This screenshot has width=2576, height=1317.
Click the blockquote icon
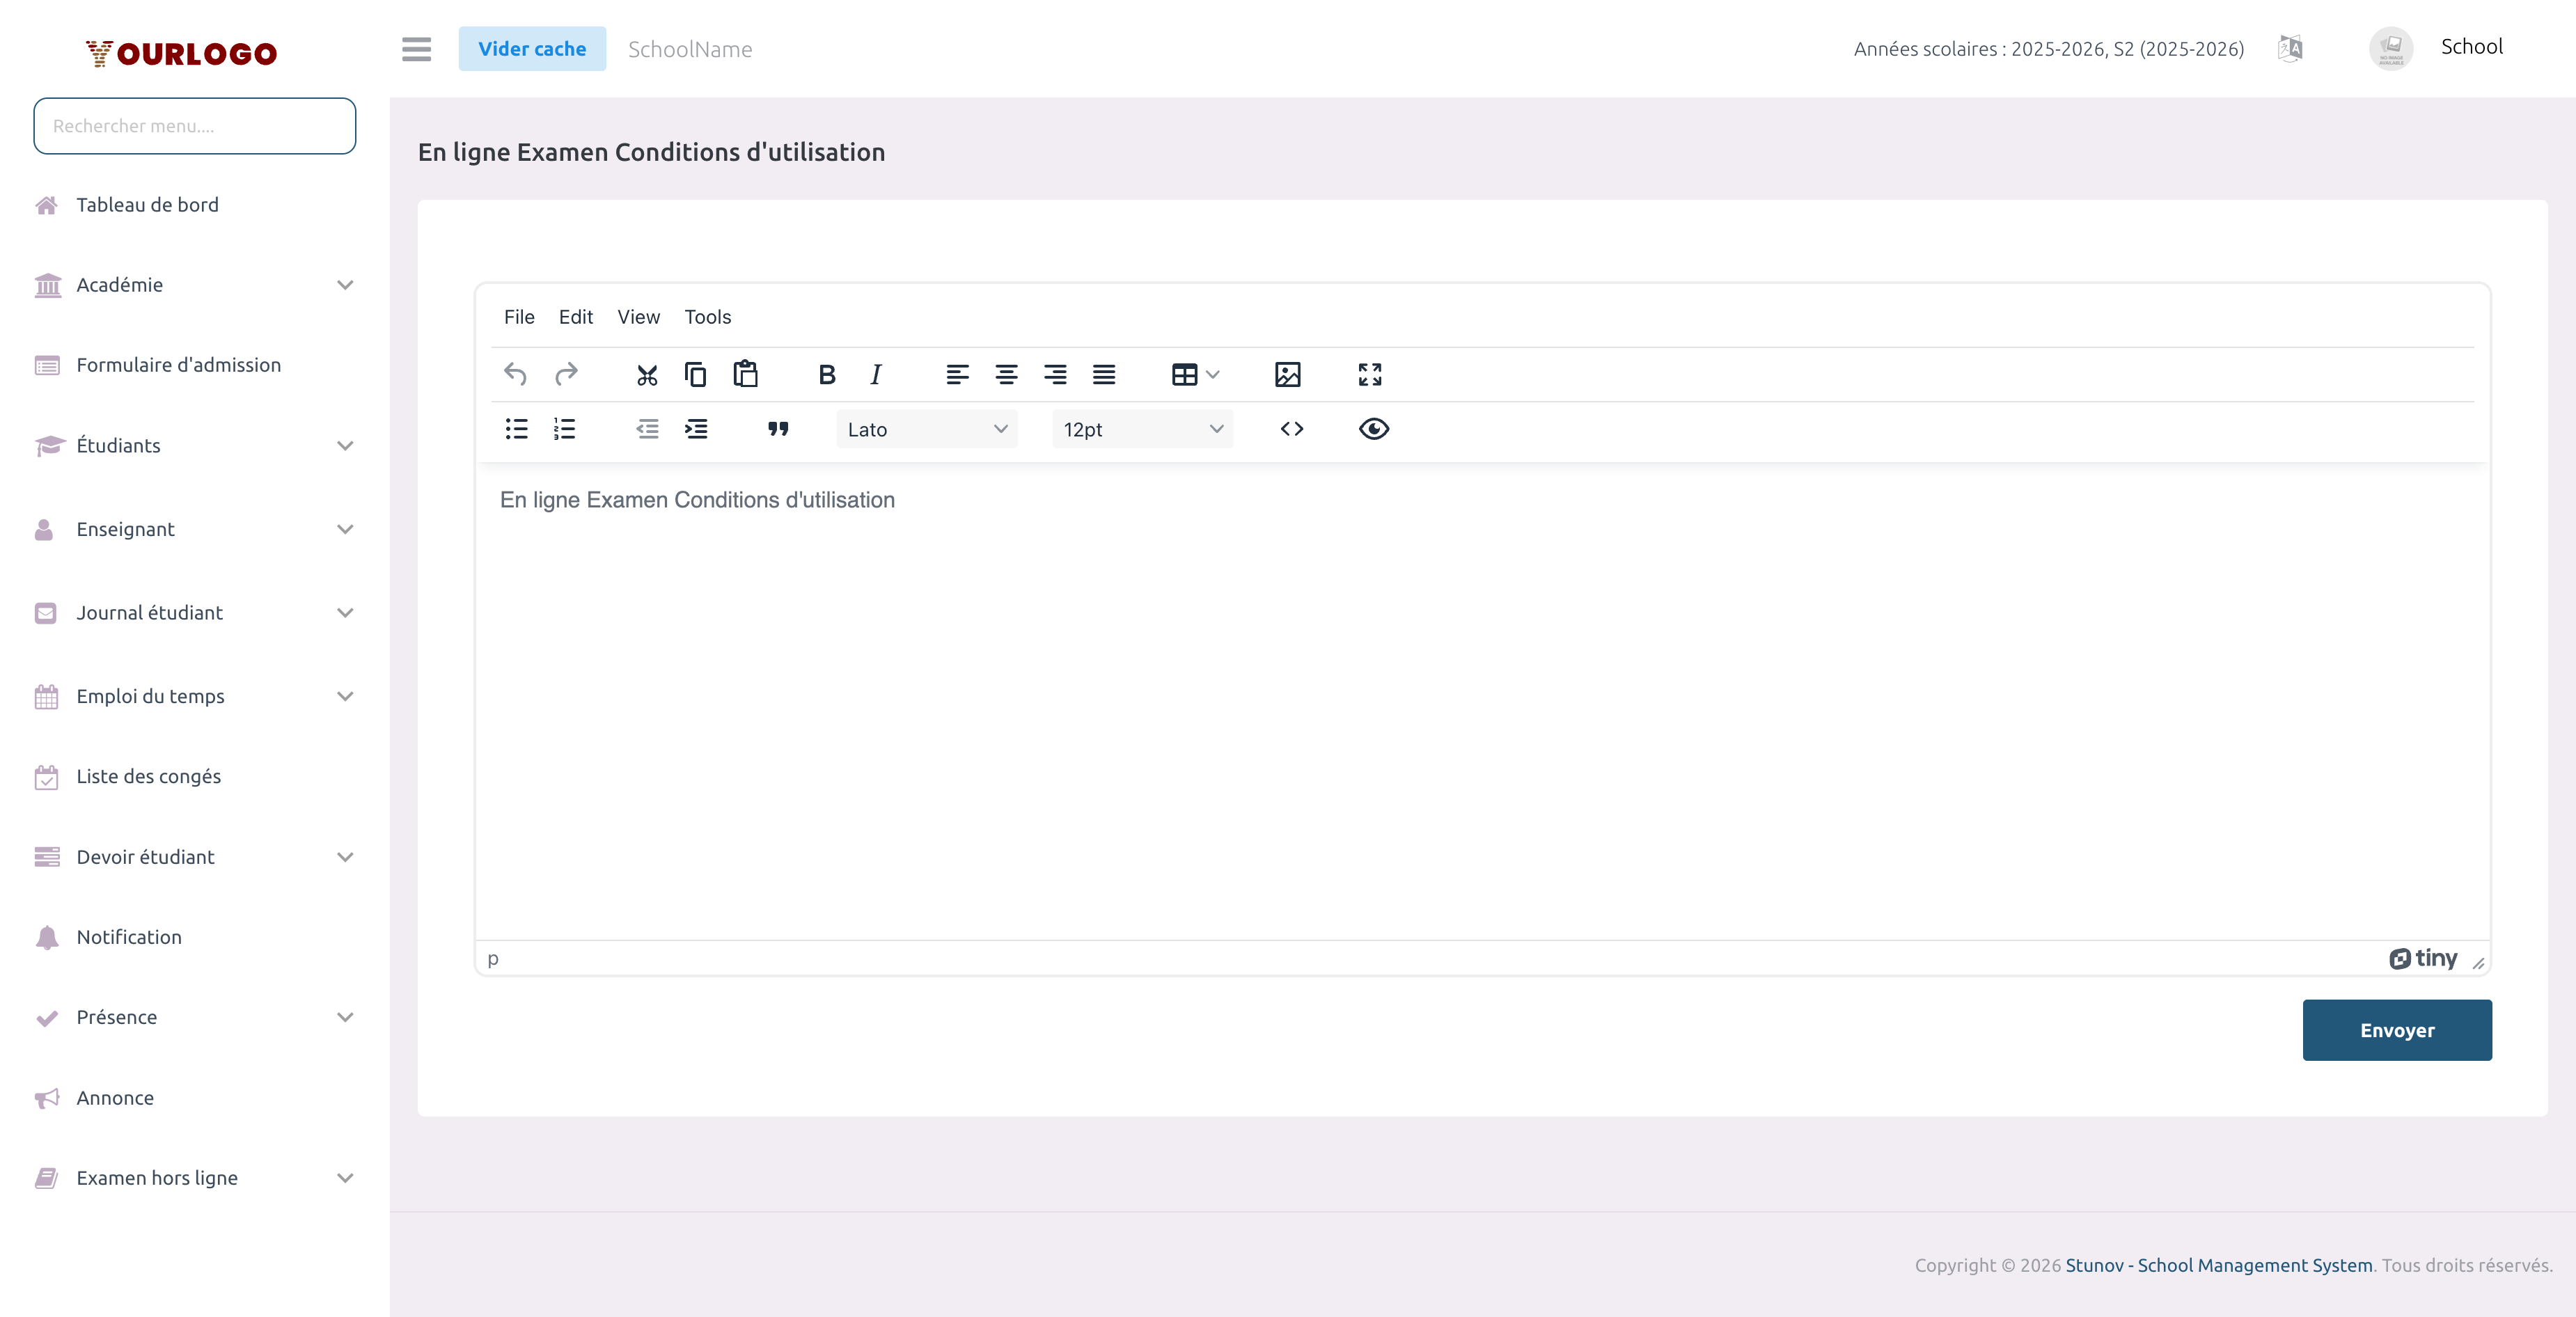coord(778,428)
